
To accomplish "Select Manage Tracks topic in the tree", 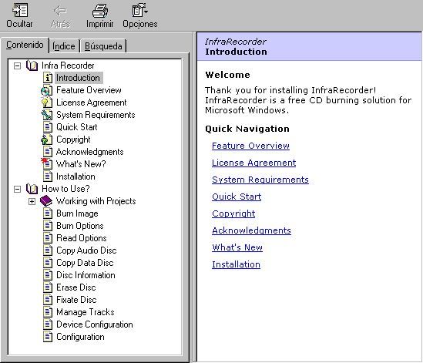I will tap(86, 312).
